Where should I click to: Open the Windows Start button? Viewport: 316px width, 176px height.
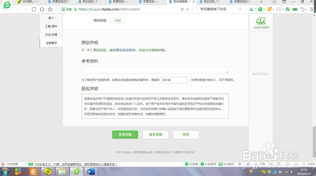pyautogui.click(x=5, y=172)
